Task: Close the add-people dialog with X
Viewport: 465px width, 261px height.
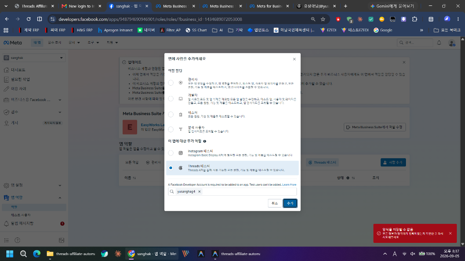Action: tap(294, 59)
